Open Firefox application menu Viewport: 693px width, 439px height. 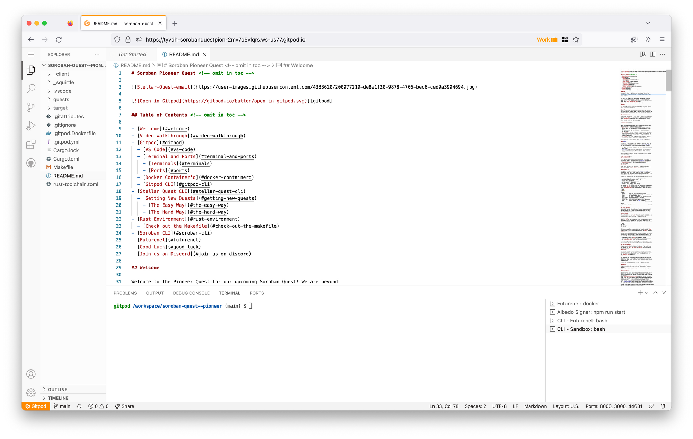(662, 40)
